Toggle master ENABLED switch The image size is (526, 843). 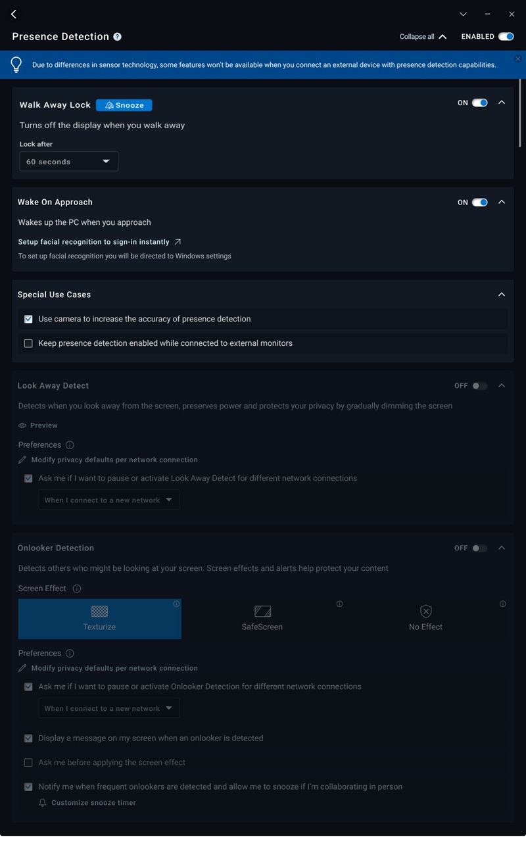point(506,37)
